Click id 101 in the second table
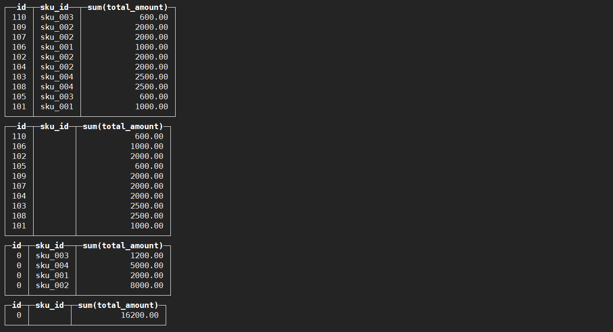This screenshot has height=332, width=613. pos(19,226)
